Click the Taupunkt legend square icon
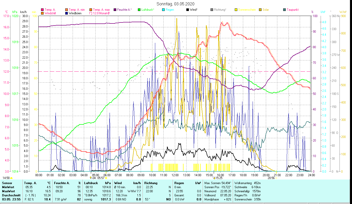Image resolution: width=352 pixels, height=204 pixels. point(284,10)
